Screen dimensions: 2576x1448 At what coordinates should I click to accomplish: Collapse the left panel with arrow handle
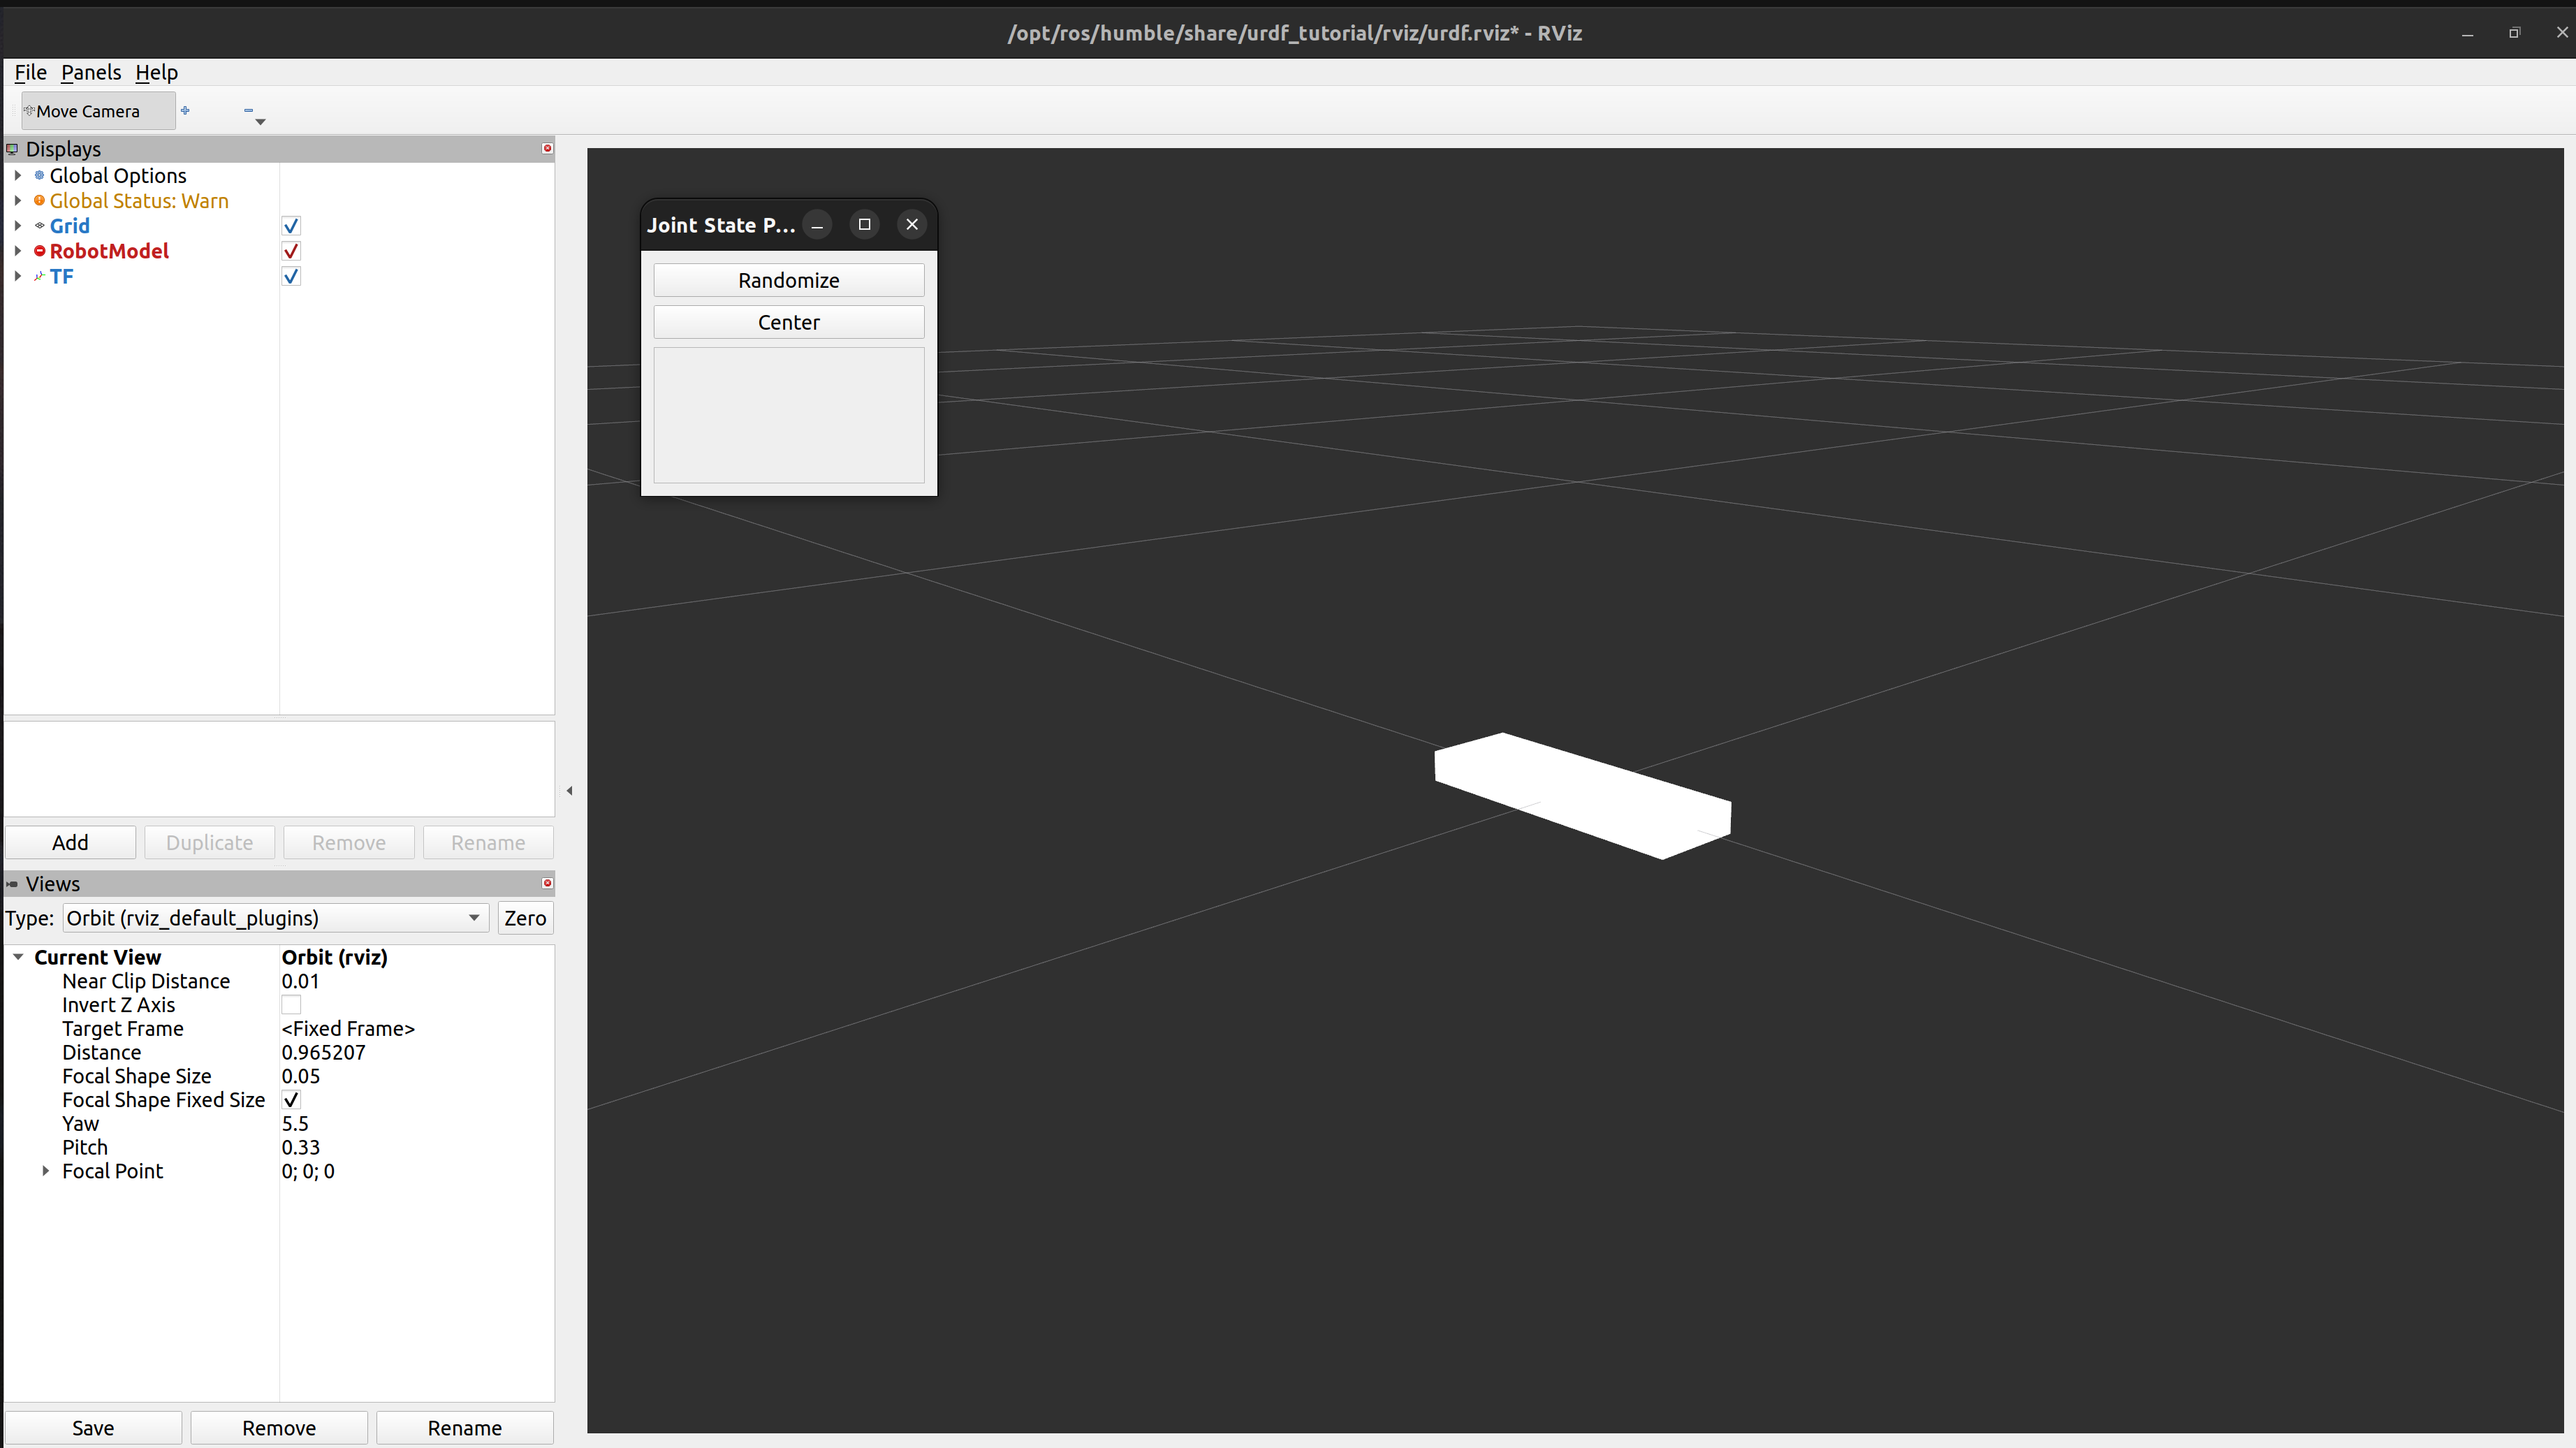pos(569,790)
